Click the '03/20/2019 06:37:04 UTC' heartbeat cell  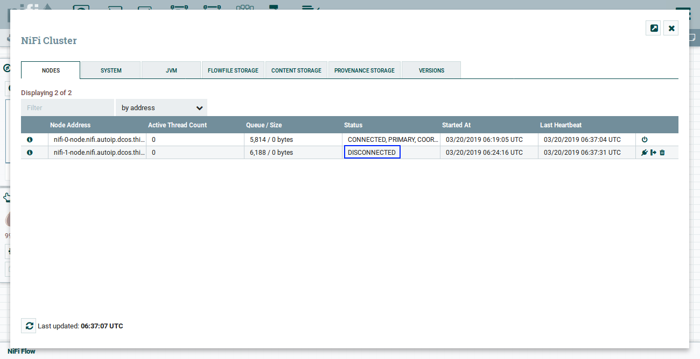pyautogui.click(x=587, y=140)
